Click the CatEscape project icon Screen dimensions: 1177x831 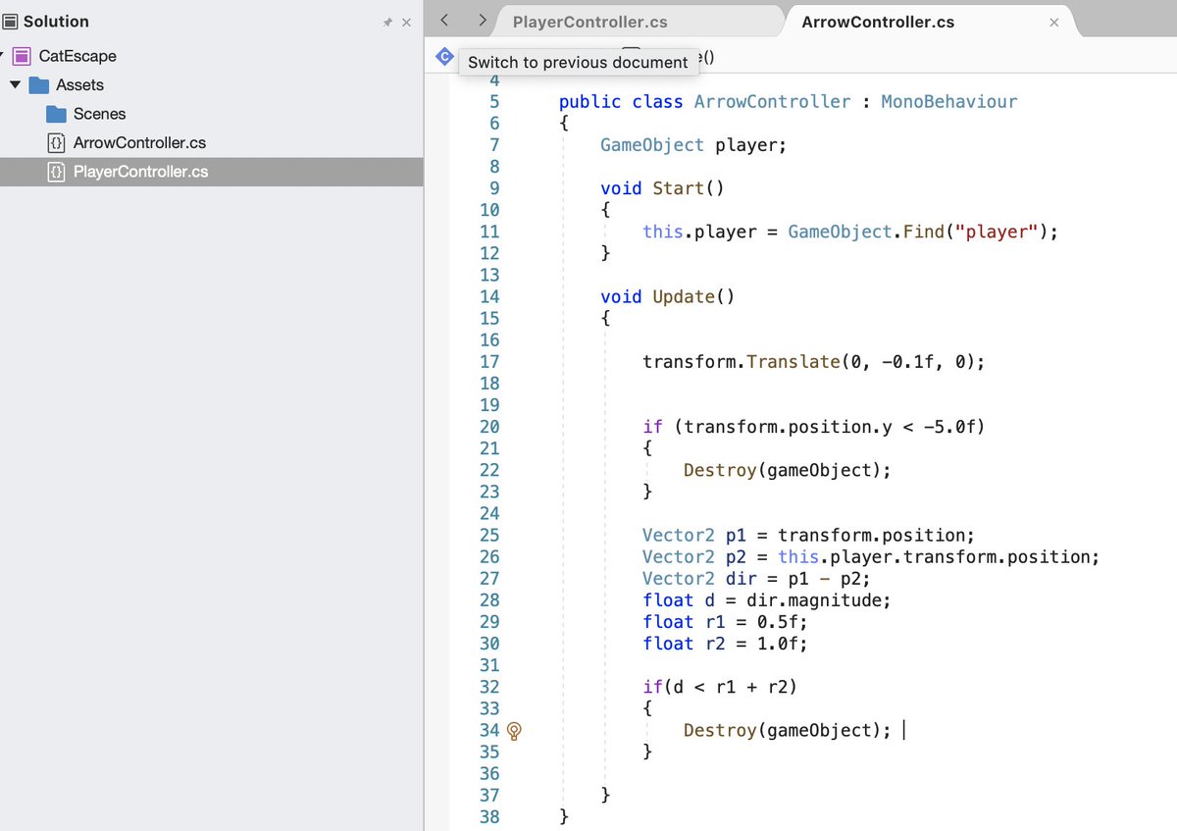click(22, 56)
